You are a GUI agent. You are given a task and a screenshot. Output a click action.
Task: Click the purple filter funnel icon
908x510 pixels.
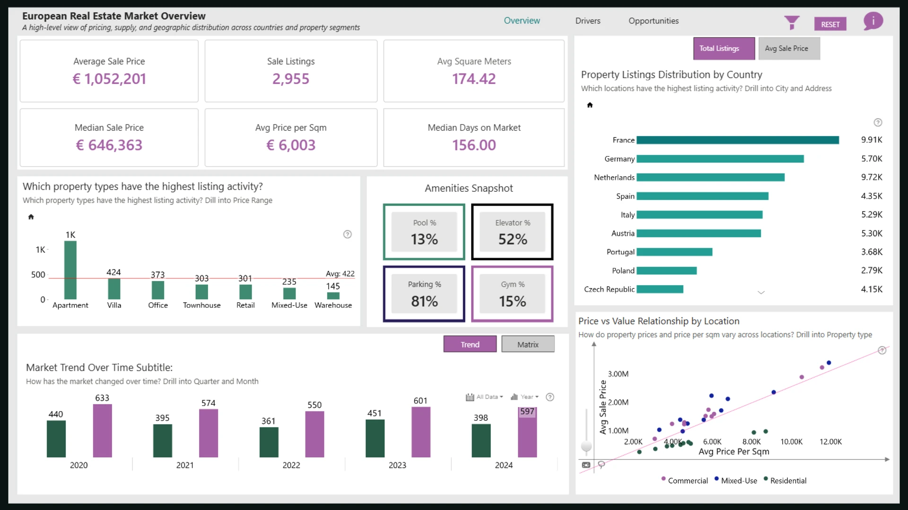pos(791,22)
